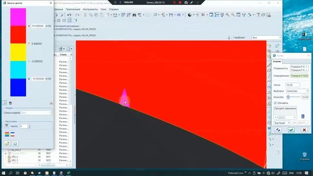This screenshot has width=313, height=176.
Task: Open the folder icon in color scale window
Action: click(7, 143)
